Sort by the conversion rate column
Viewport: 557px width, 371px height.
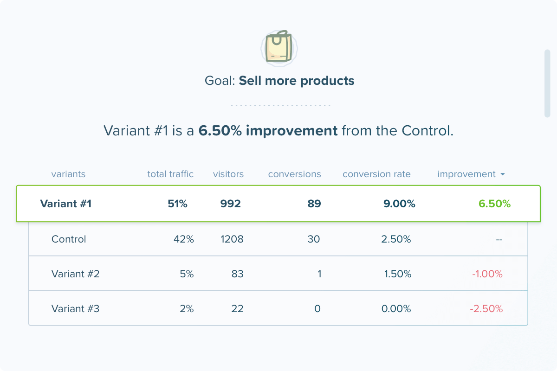[376, 174]
